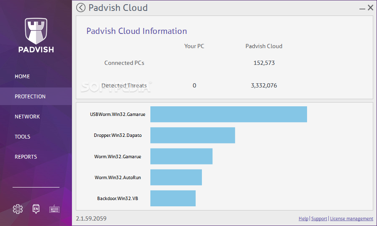Click the 152,573 connected PCs value

tap(264, 63)
